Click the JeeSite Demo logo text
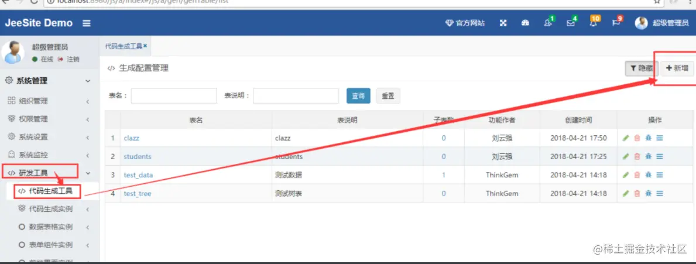This screenshot has width=696, height=264. pyautogui.click(x=39, y=23)
